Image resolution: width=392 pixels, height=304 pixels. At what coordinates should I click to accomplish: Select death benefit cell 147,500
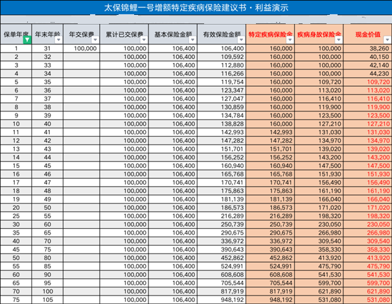tap(319, 166)
